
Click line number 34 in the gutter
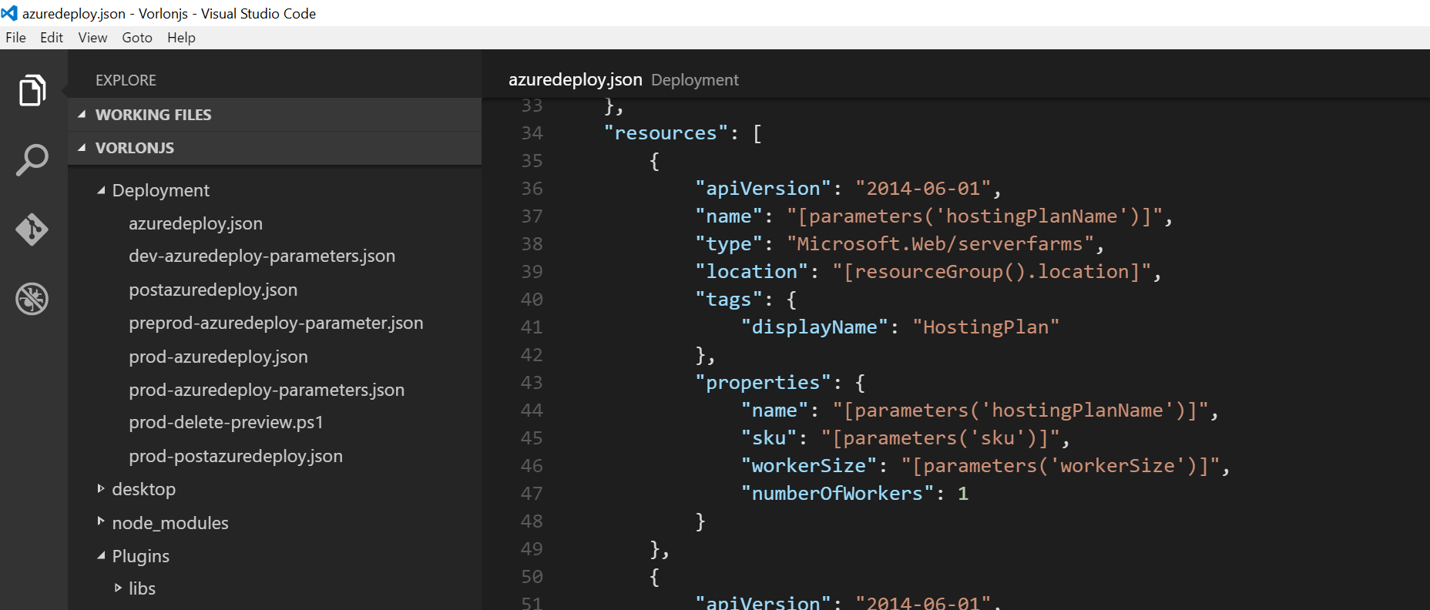(x=532, y=133)
